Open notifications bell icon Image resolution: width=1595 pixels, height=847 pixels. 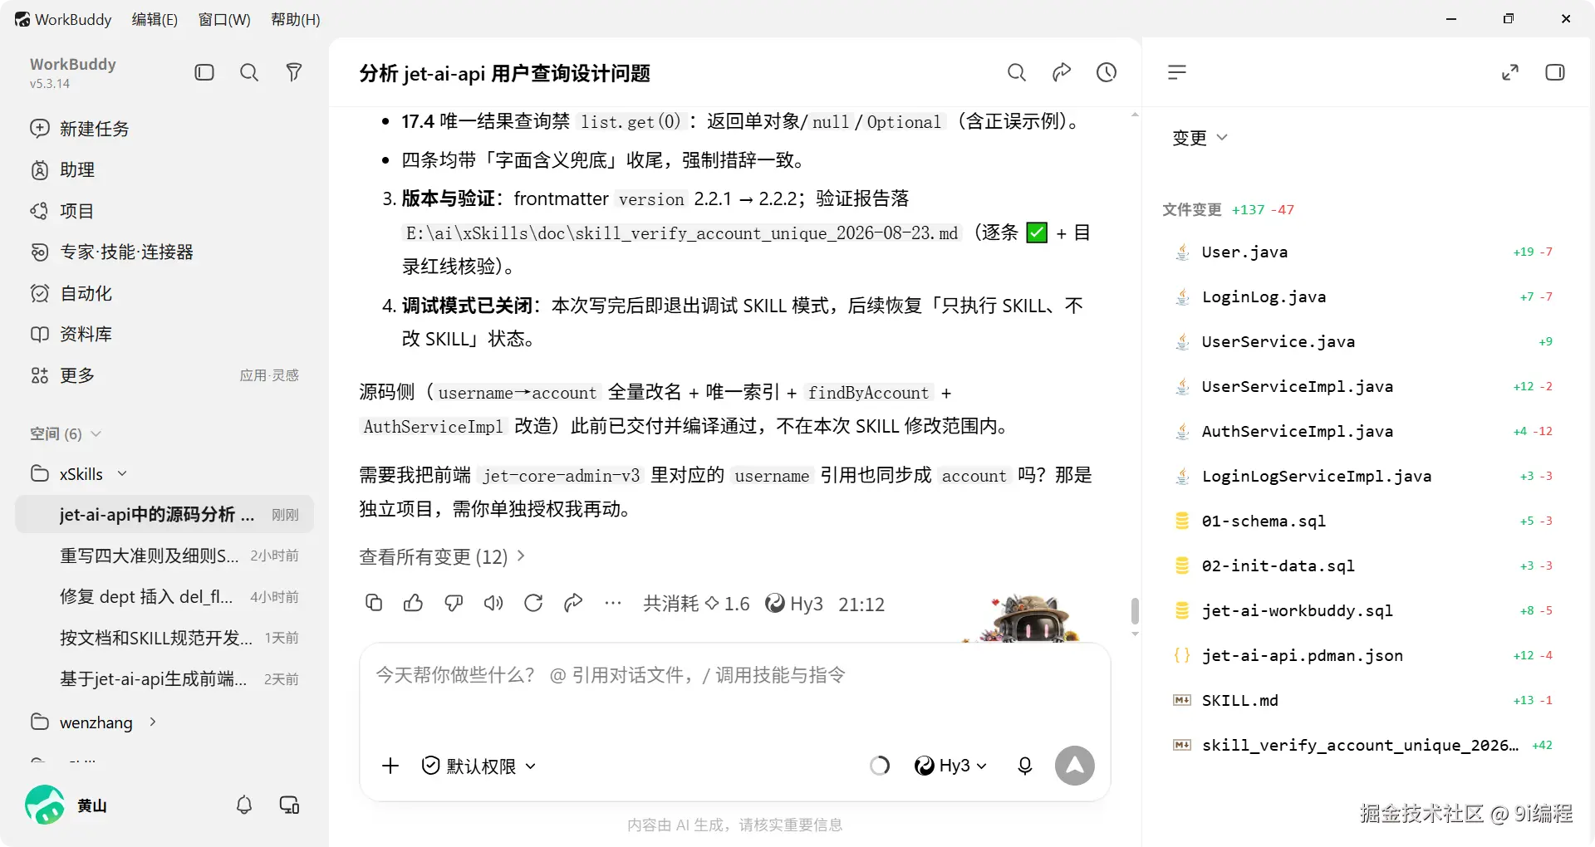244,805
